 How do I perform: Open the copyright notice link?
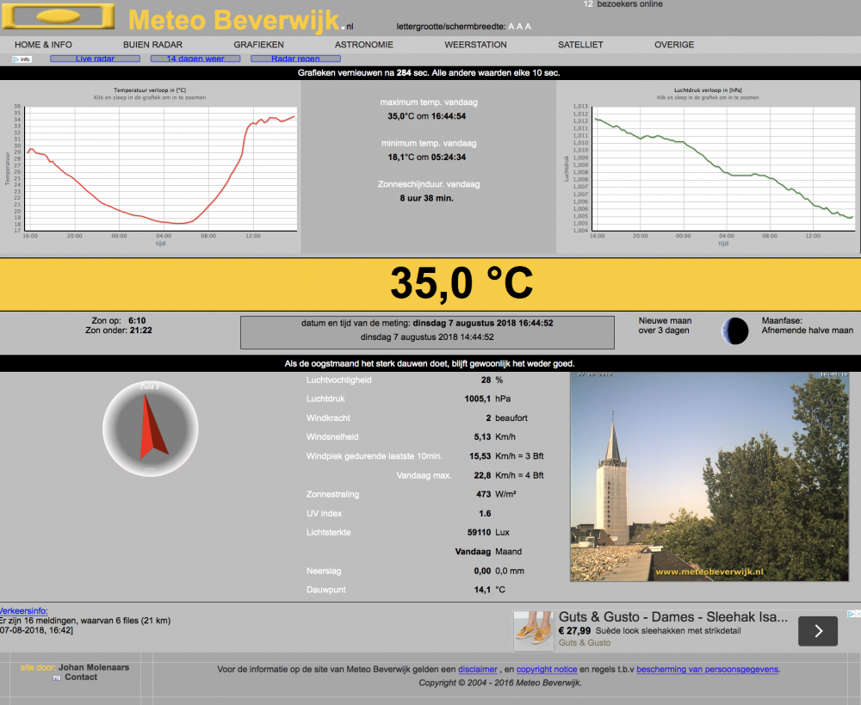(547, 670)
